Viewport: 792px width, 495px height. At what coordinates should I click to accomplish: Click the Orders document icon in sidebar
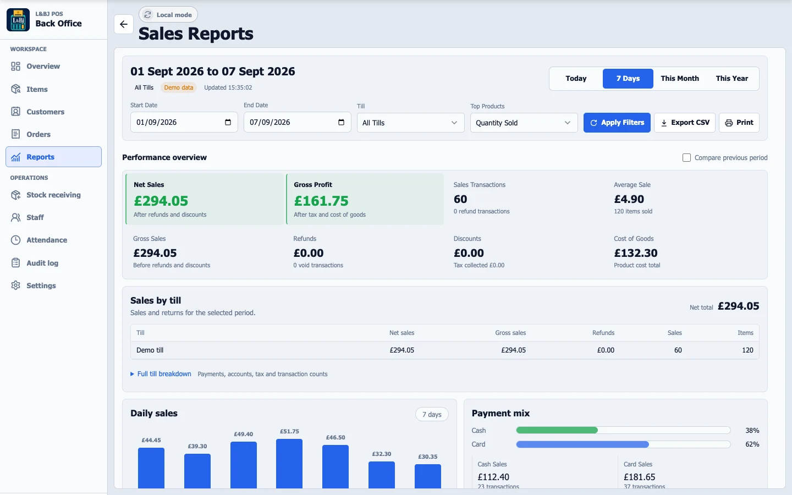(15, 134)
